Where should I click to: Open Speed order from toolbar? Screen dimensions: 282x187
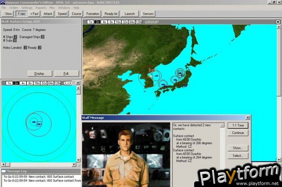click(62, 14)
